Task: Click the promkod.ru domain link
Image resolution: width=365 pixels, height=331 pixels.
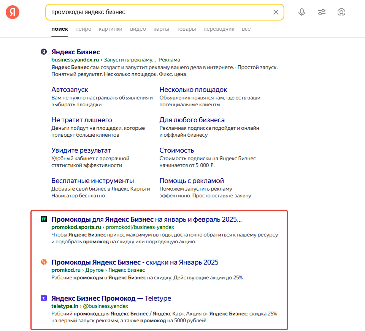Action: click(x=66, y=270)
